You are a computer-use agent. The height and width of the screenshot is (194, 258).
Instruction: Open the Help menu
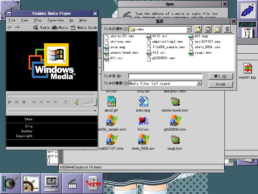coord(83,20)
